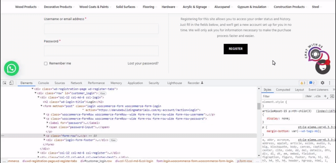Open the Decorative Products dropdown menu
Screen dimensions: 336x163
[x=59, y=7]
